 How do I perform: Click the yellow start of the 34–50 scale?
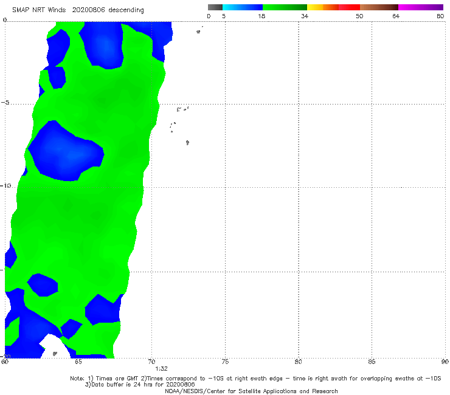[315, 7]
